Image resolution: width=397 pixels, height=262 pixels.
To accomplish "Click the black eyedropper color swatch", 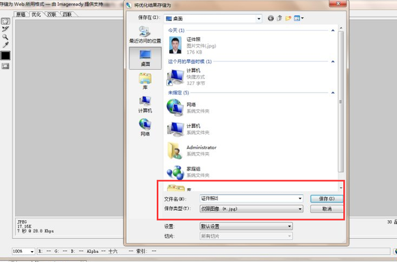I will pyautogui.click(x=5, y=56).
